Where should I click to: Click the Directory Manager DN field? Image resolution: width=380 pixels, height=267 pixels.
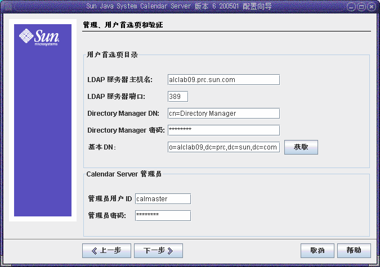tap(223, 114)
